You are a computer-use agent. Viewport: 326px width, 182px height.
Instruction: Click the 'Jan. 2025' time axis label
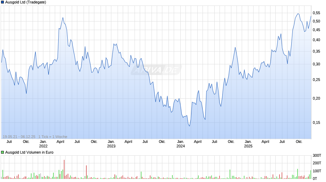tap(248, 144)
